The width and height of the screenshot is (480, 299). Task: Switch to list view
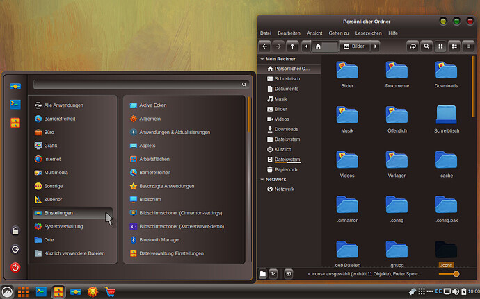(x=454, y=46)
